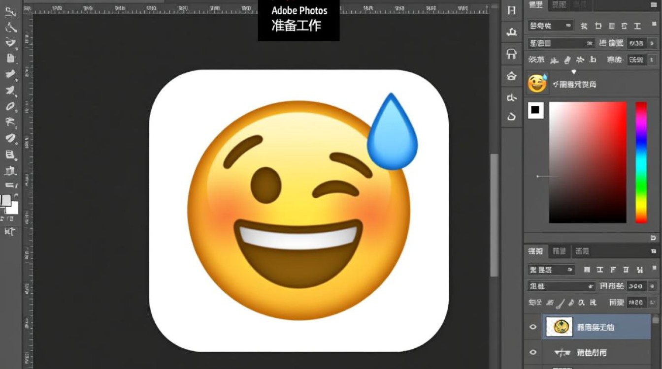The height and width of the screenshot is (369, 662).
Task: Select the page-shaped fourth tool in the left toolbar
Action: tap(10, 58)
